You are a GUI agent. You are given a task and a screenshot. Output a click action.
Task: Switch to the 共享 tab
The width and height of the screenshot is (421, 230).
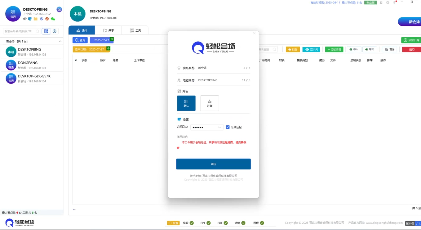(x=109, y=30)
